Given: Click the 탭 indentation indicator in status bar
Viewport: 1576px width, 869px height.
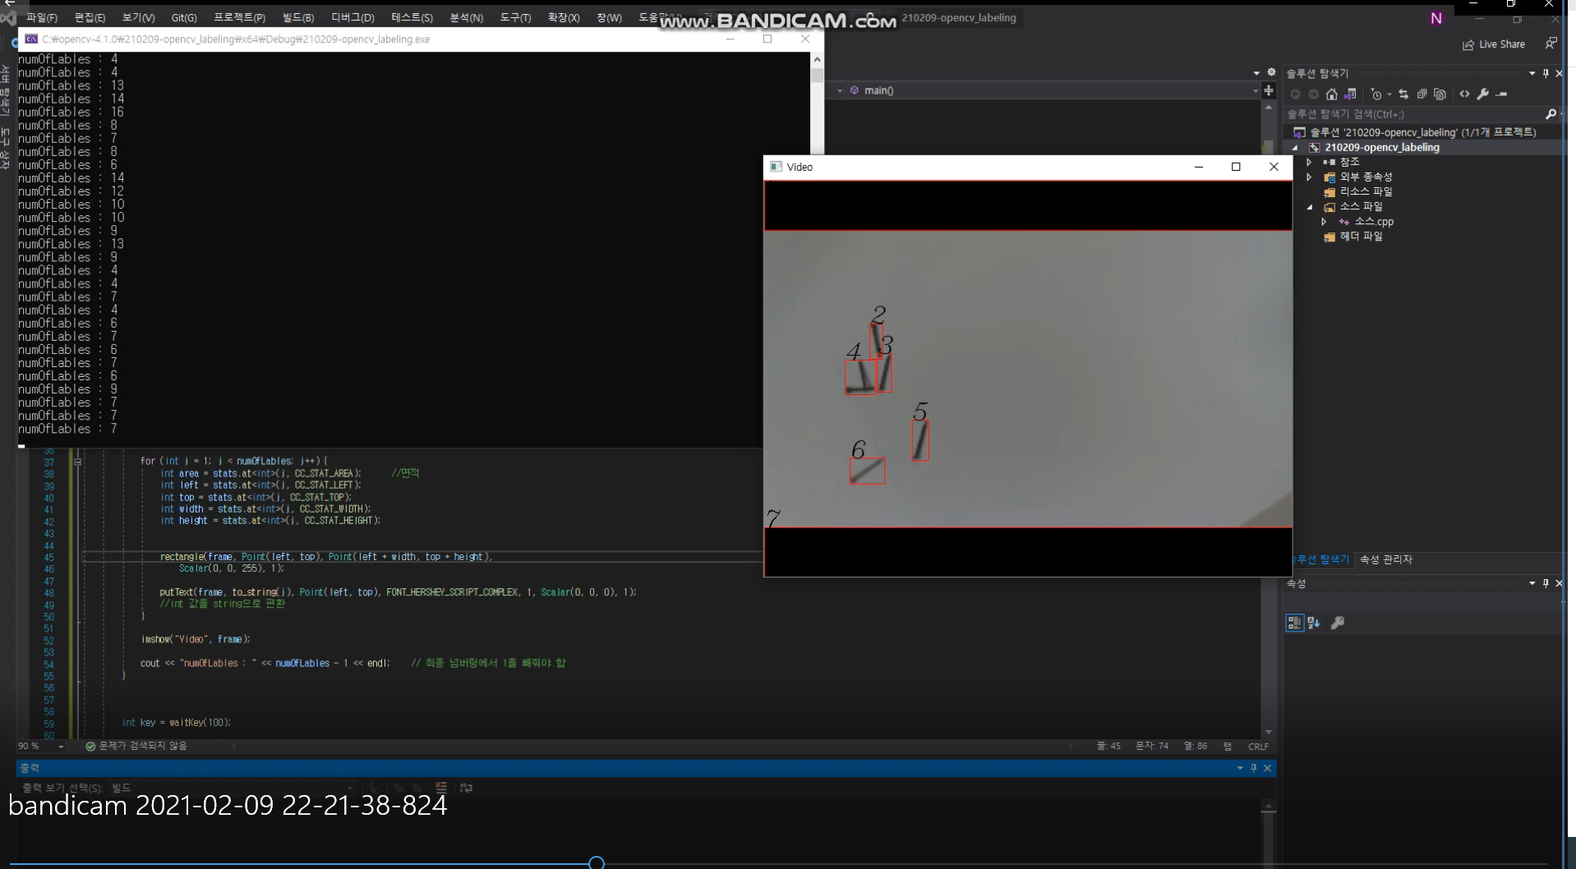Looking at the screenshot, I should [1228, 747].
